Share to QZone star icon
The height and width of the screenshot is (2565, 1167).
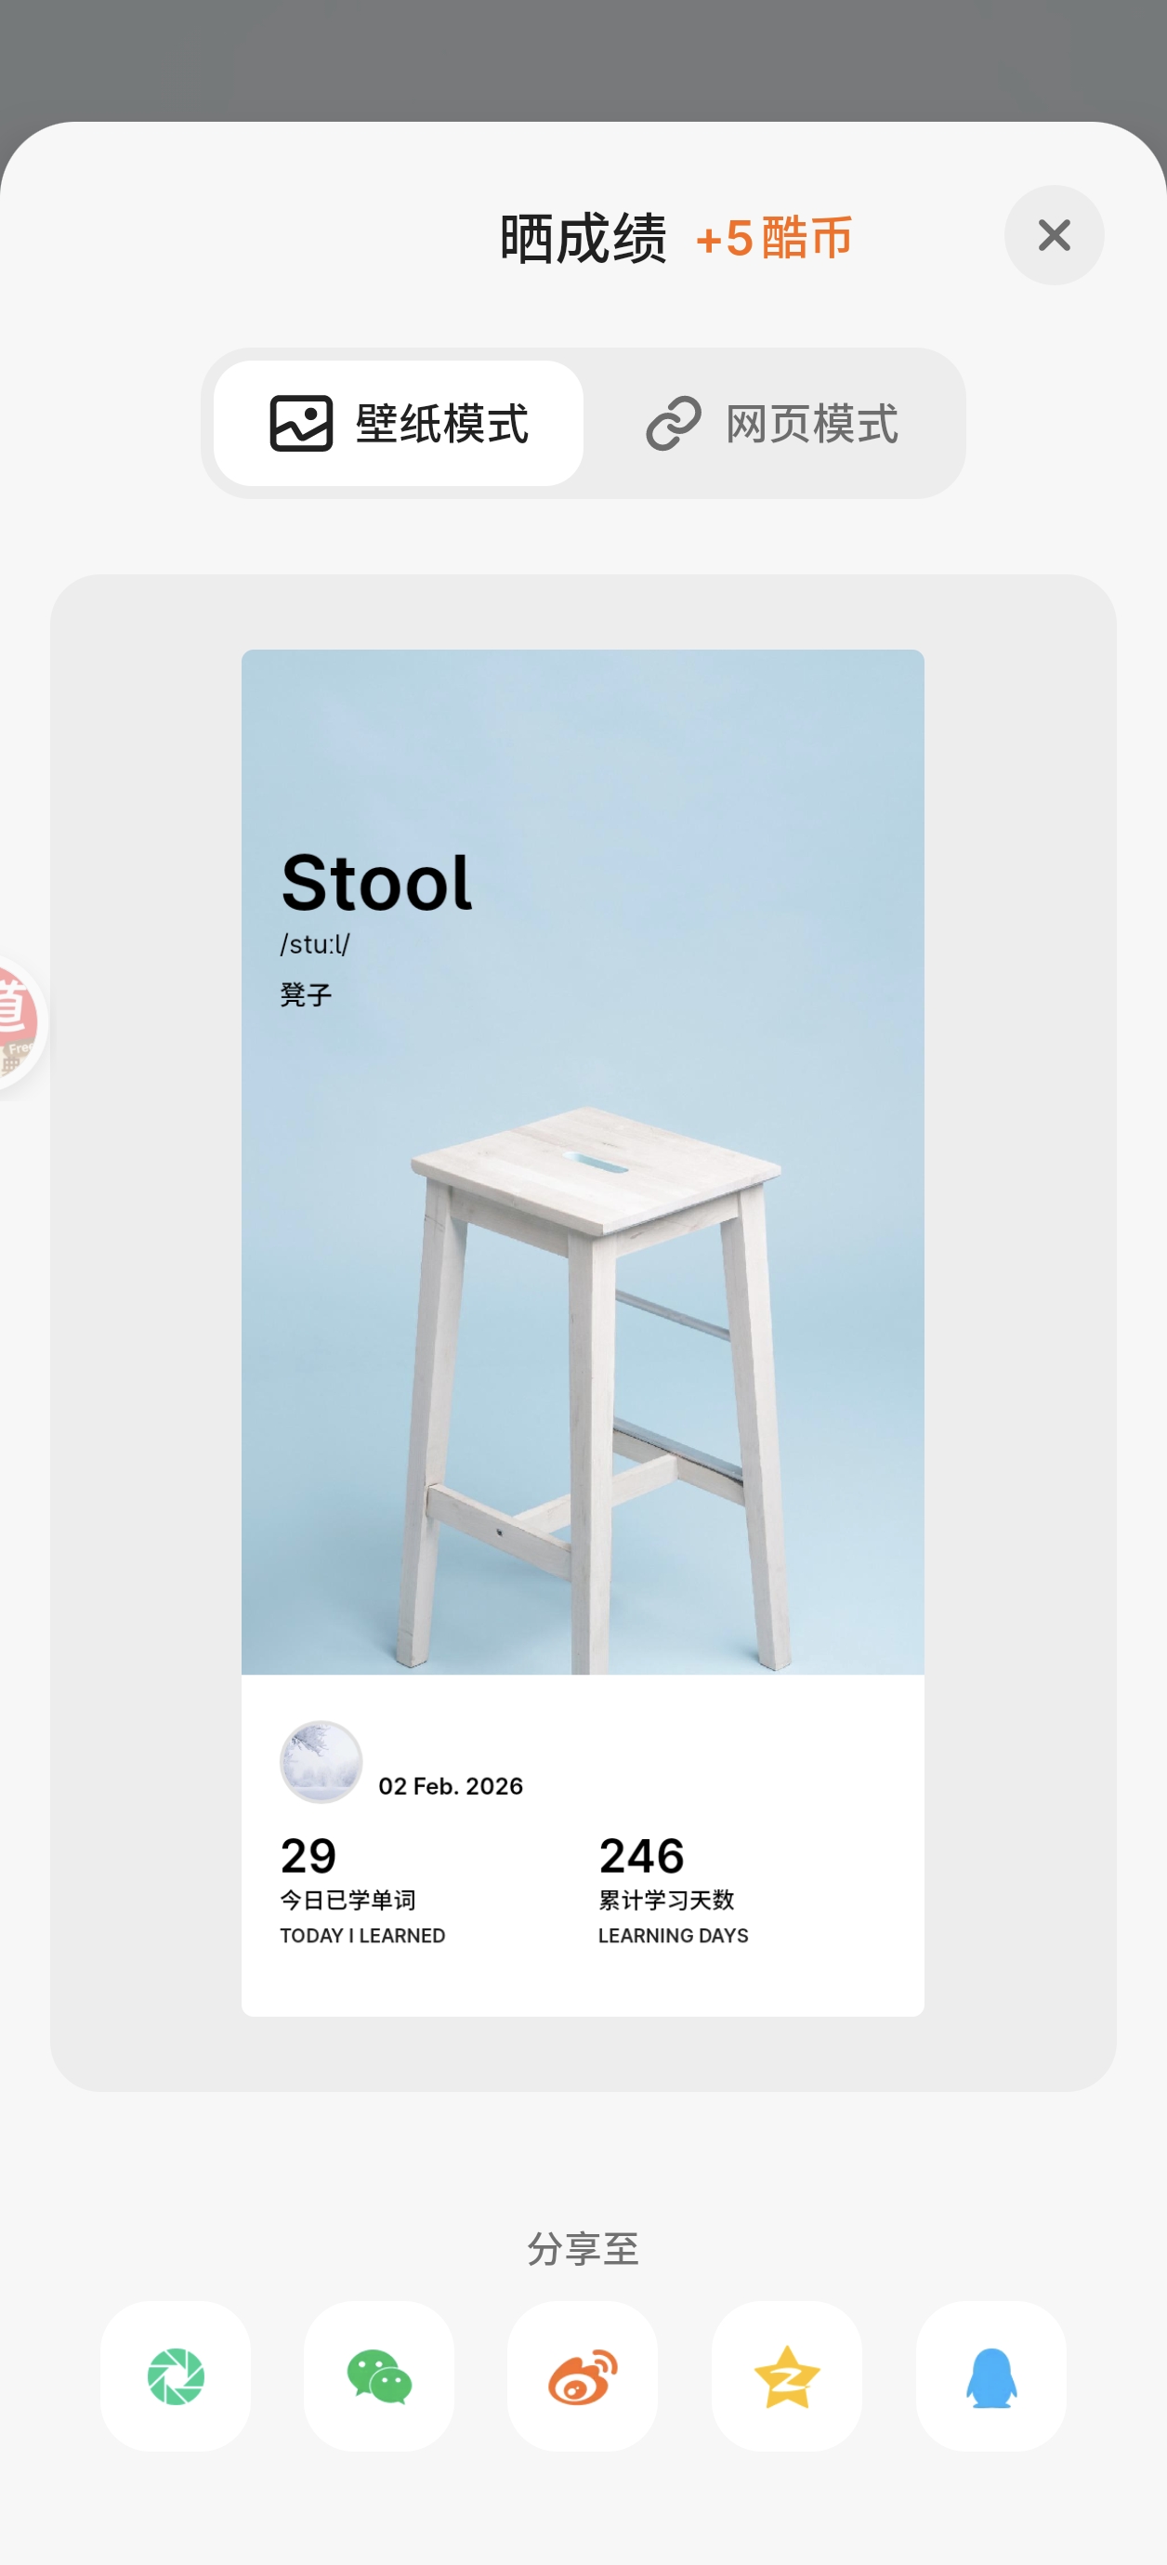coord(787,2375)
